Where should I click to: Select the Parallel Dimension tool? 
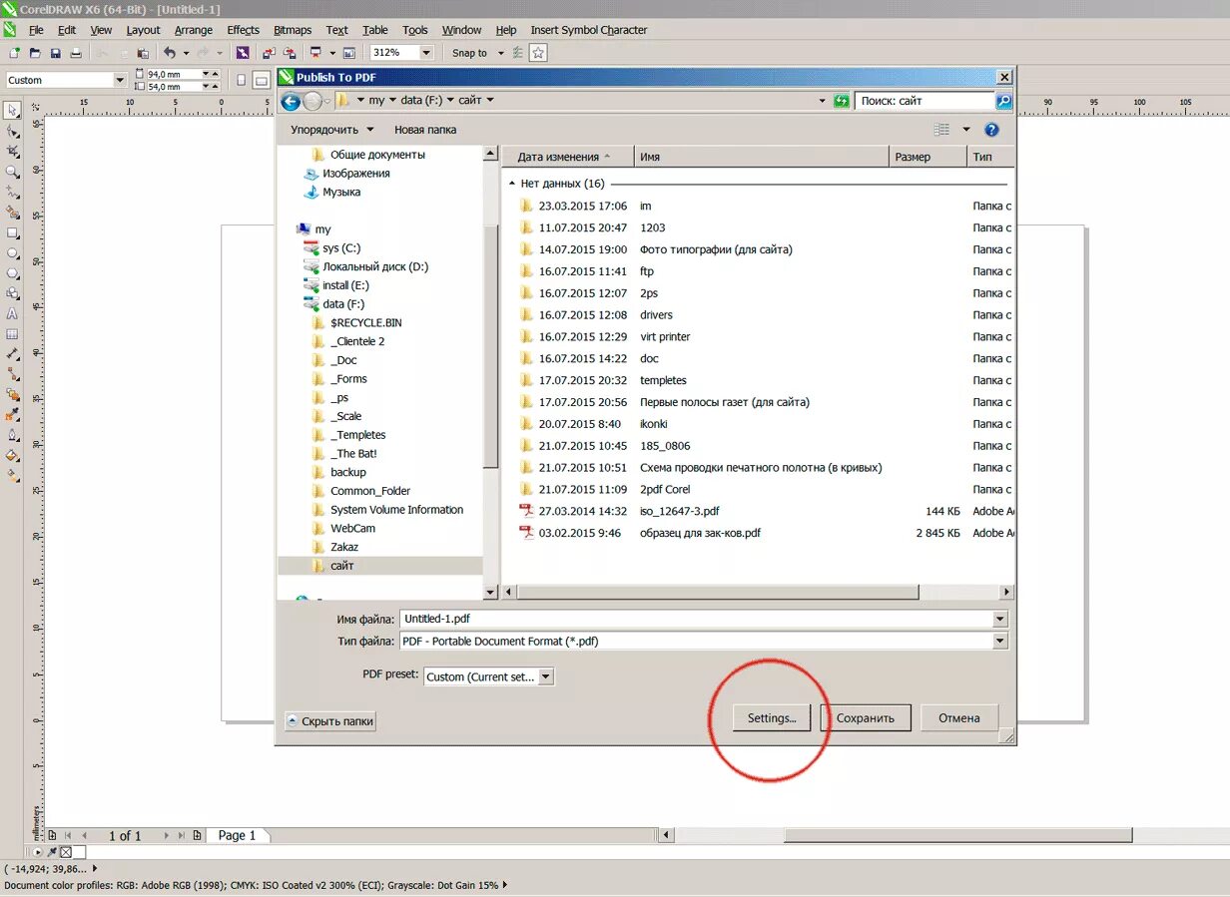point(12,354)
